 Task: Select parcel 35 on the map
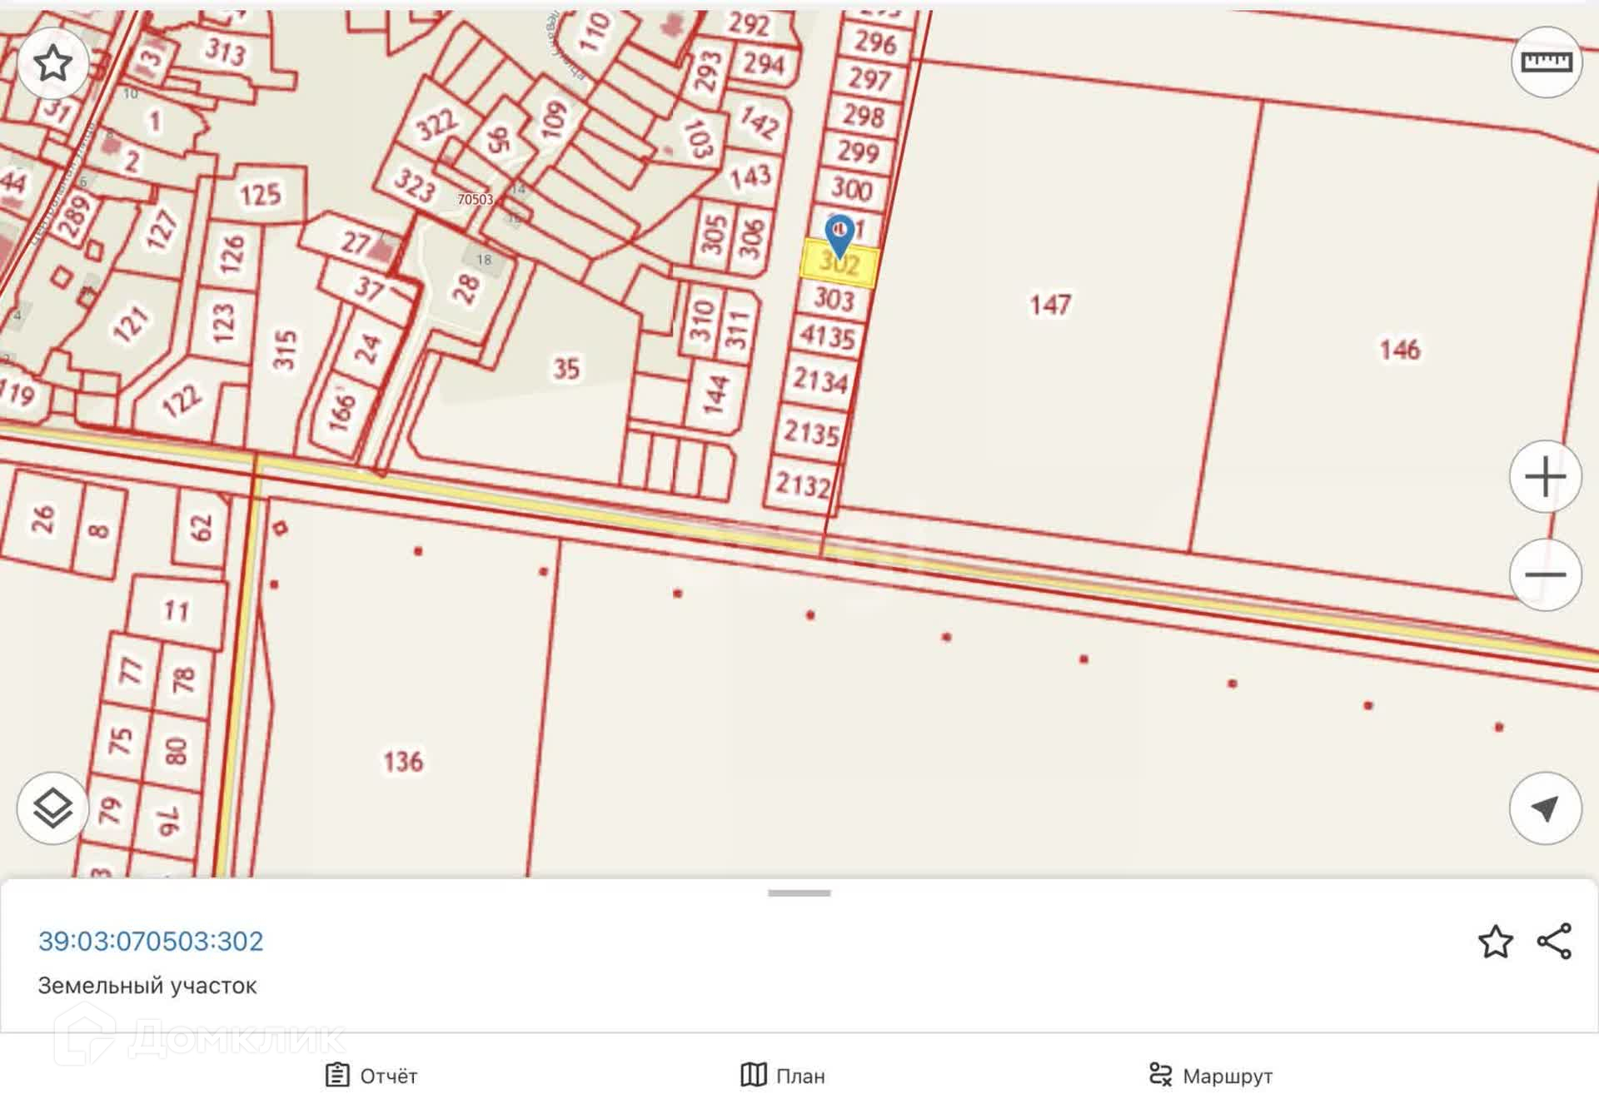(566, 369)
